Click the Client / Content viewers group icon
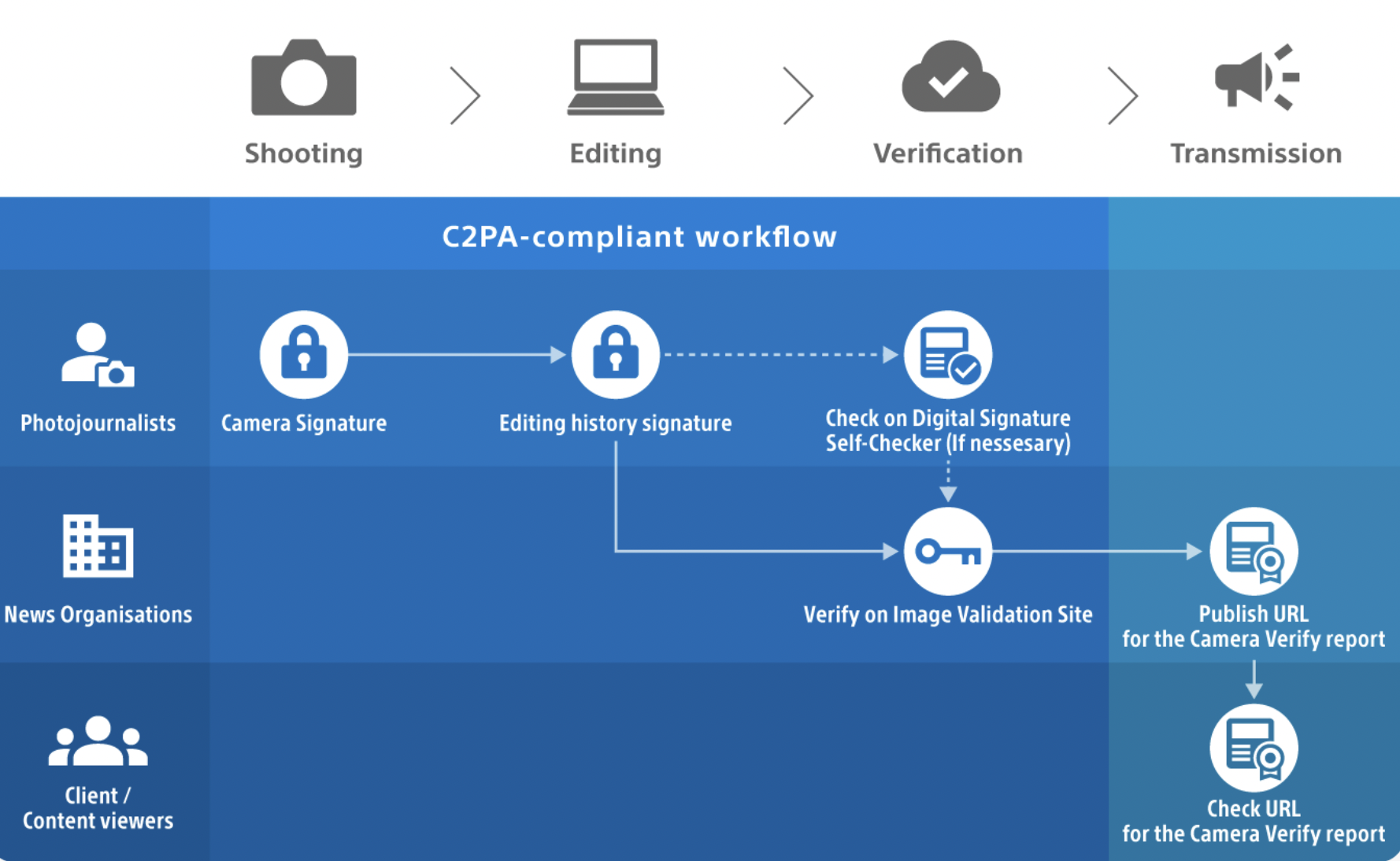This screenshot has height=861, width=1400. [98, 741]
